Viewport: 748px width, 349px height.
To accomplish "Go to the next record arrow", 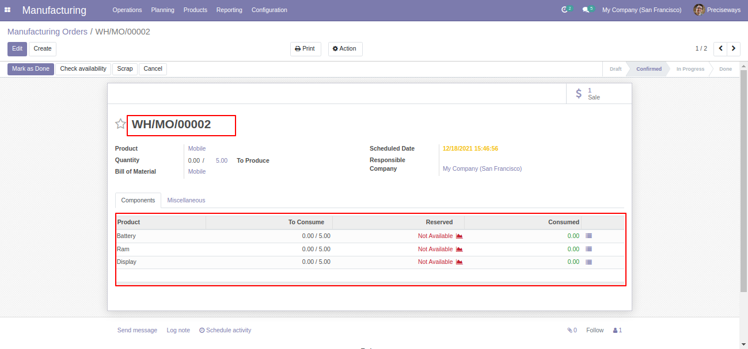I will (x=734, y=49).
